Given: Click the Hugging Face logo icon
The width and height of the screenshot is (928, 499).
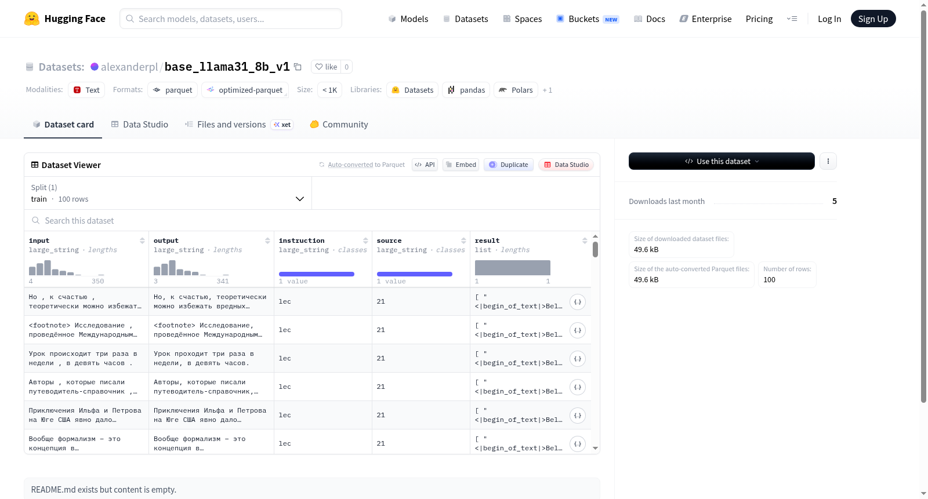Looking at the screenshot, I should (32, 19).
